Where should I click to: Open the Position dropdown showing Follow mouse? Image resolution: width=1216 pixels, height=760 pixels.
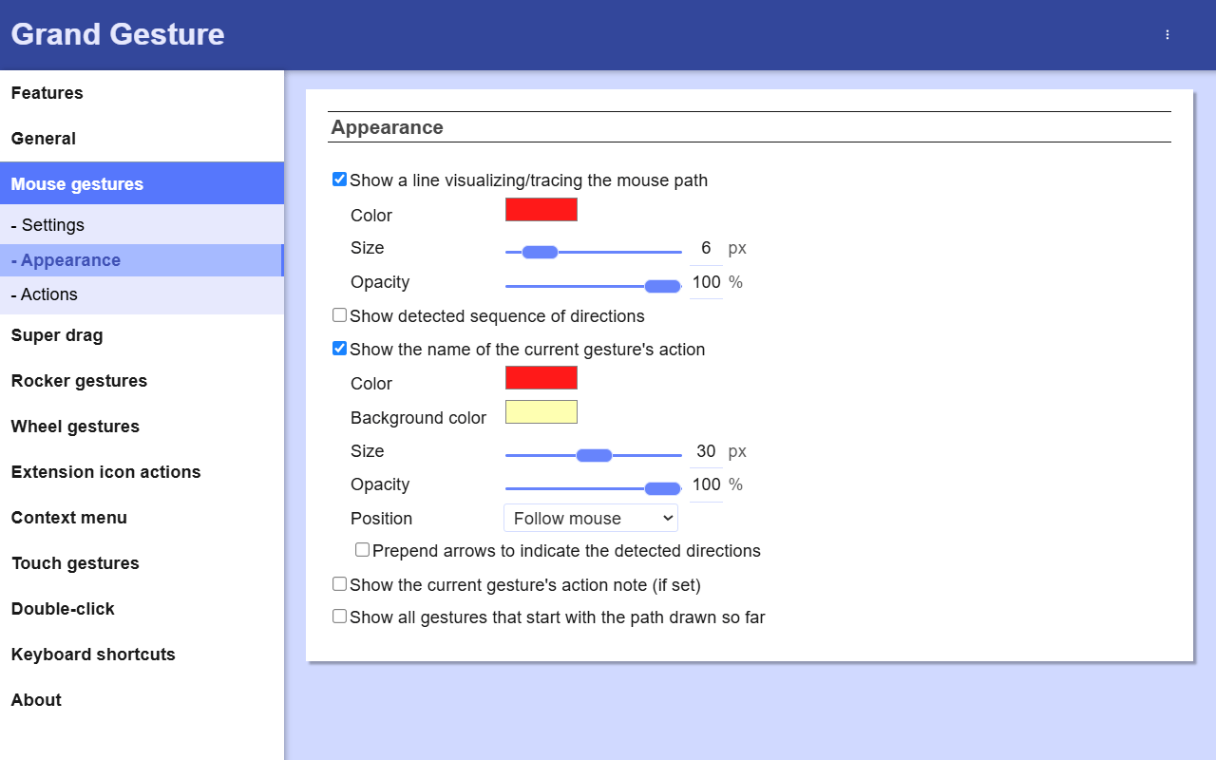coord(591,518)
